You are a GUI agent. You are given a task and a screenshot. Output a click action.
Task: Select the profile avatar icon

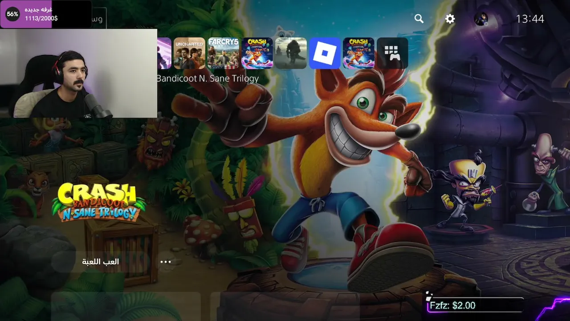481,19
